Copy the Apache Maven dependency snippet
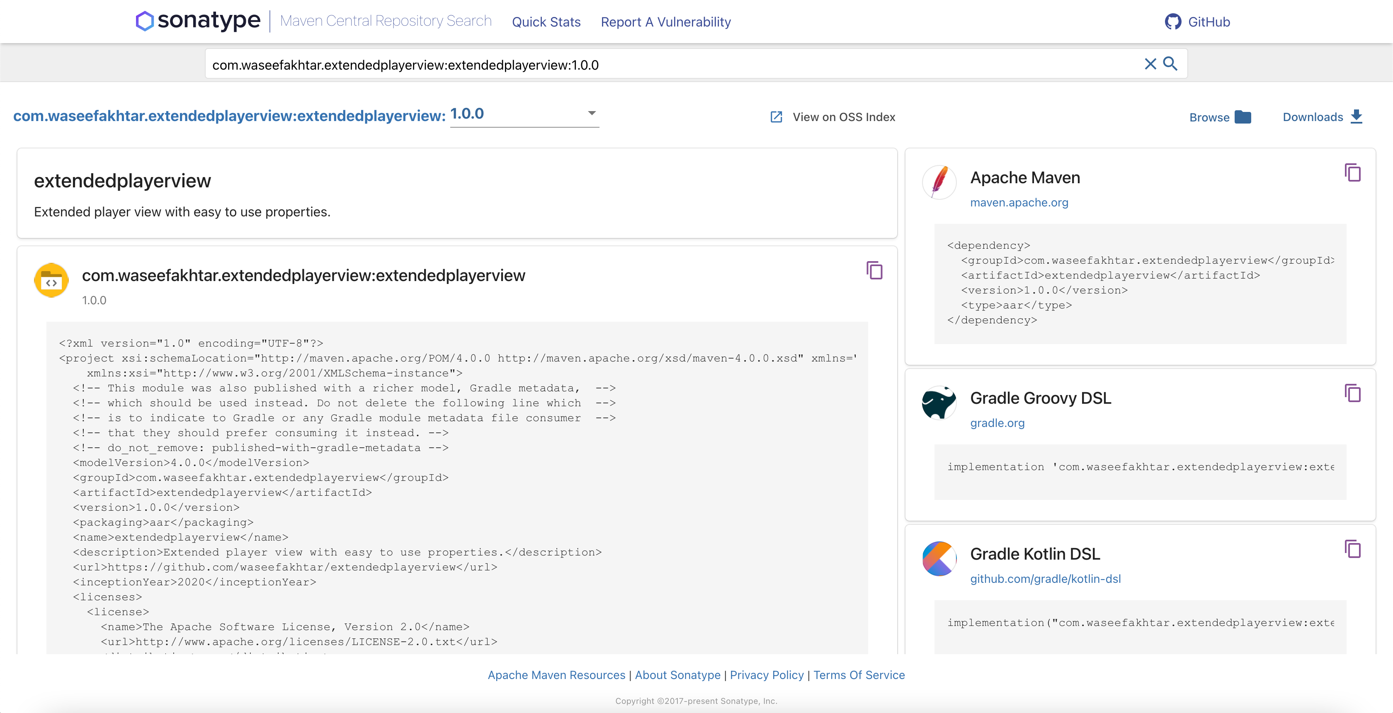 (x=1352, y=173)
